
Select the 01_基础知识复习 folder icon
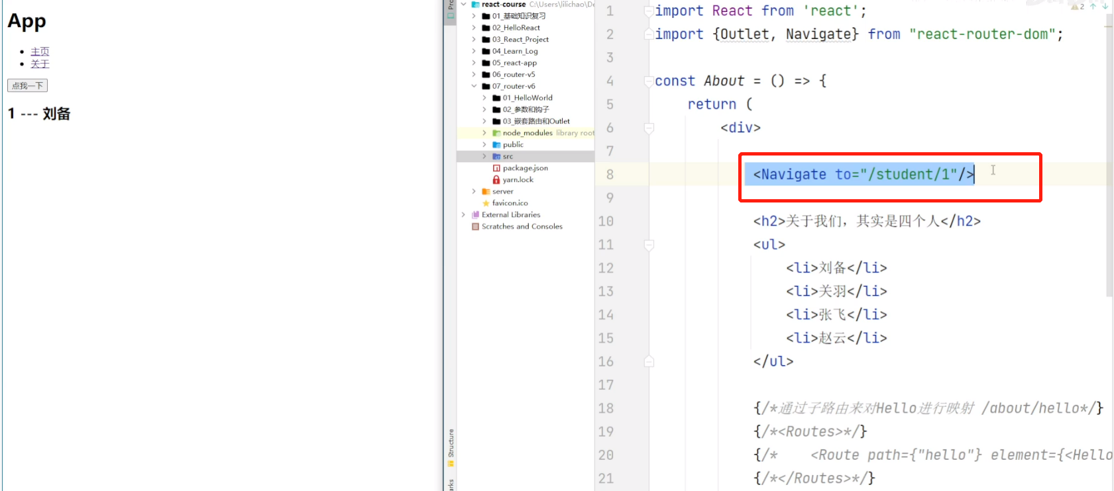click(x=486, y=16)
